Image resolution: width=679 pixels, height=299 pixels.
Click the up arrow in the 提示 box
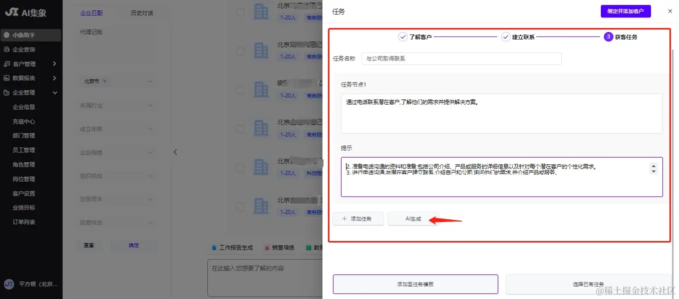pos(653,166)
